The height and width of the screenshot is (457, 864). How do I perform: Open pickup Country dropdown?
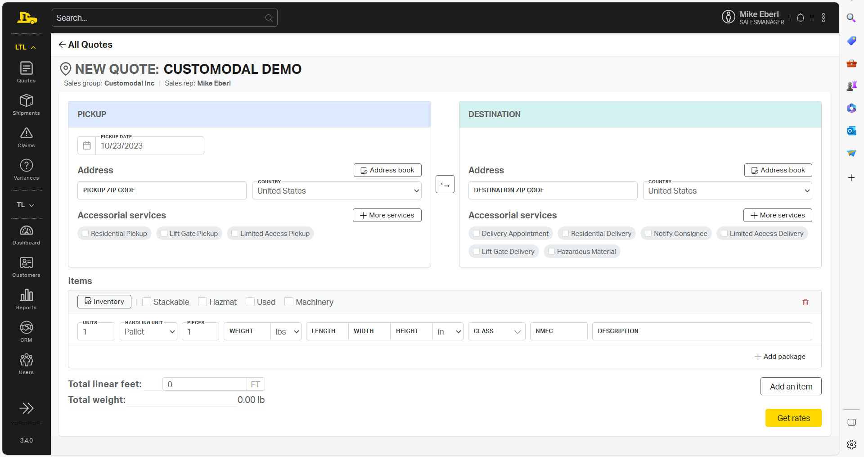point(337,190)
